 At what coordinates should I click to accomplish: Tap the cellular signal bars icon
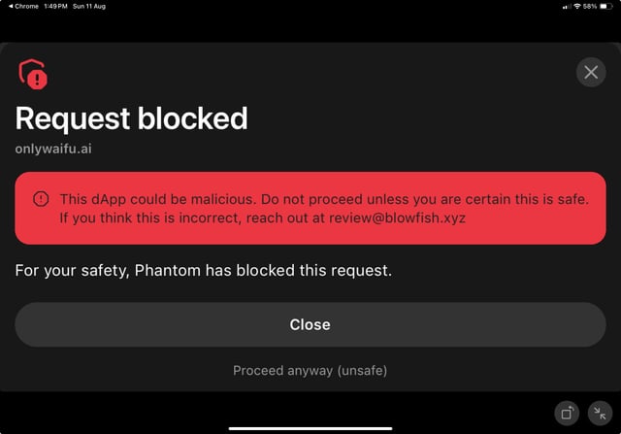567,6
